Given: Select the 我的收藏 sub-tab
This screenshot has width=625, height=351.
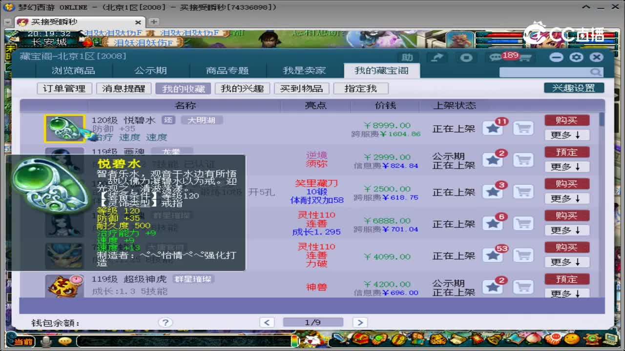Looking at the screenshot, I should [x=184, y=89].
